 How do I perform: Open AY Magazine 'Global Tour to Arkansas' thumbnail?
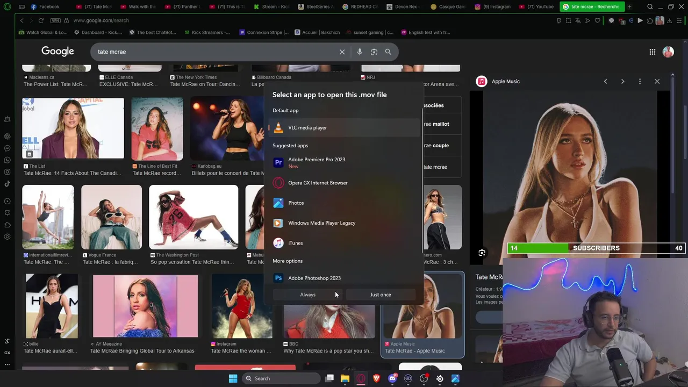pos(145,306)
